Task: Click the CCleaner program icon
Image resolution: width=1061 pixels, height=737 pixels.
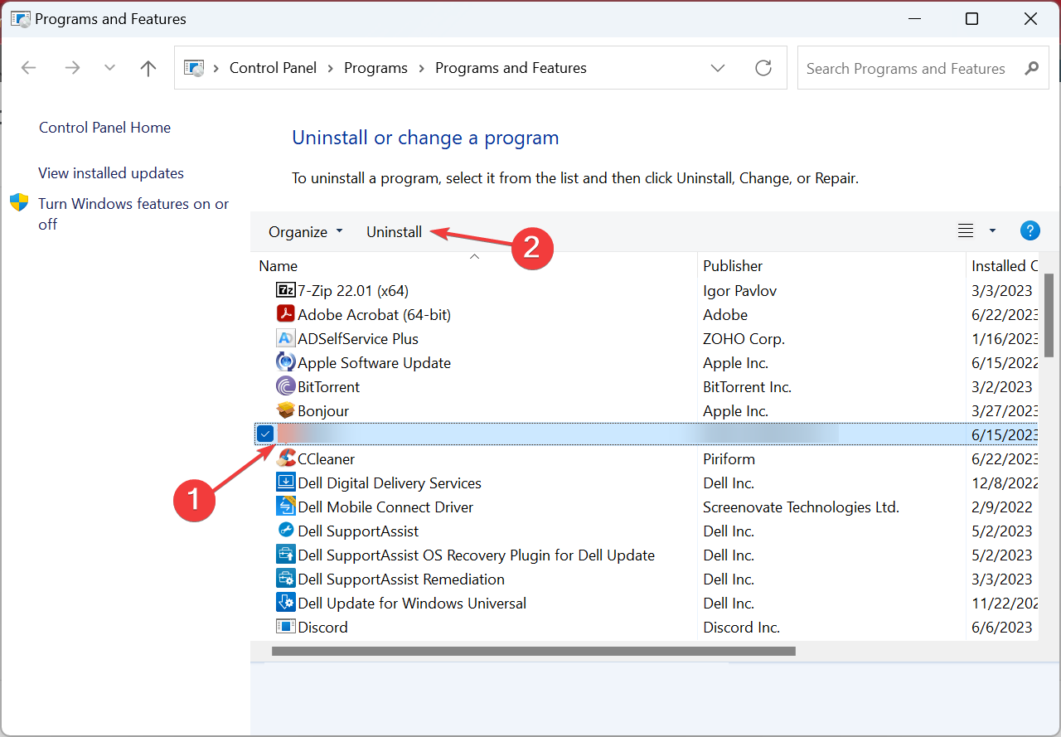Action: [x=285, y=458]
